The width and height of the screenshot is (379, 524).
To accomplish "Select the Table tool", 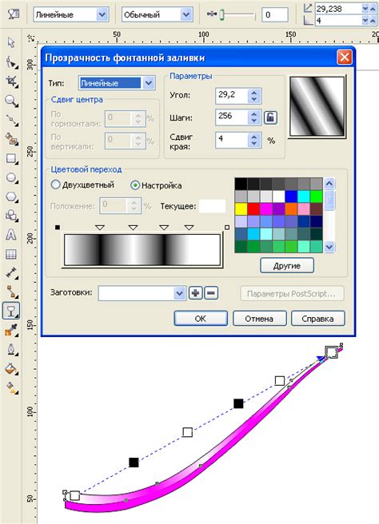I will click(x=11, y=254).
